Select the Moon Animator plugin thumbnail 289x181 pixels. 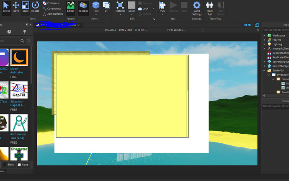[19, 57]
